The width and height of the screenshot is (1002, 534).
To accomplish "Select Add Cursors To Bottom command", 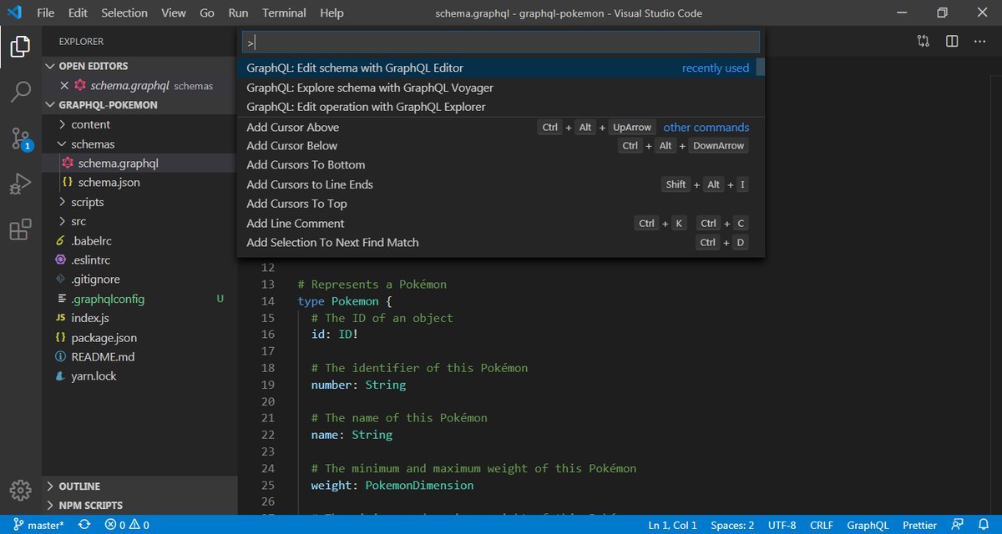I will [497, 165].
